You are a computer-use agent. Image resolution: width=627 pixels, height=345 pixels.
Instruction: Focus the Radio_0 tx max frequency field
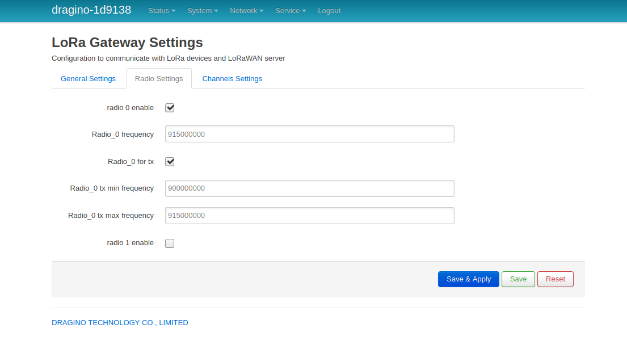tap(309, 216)
